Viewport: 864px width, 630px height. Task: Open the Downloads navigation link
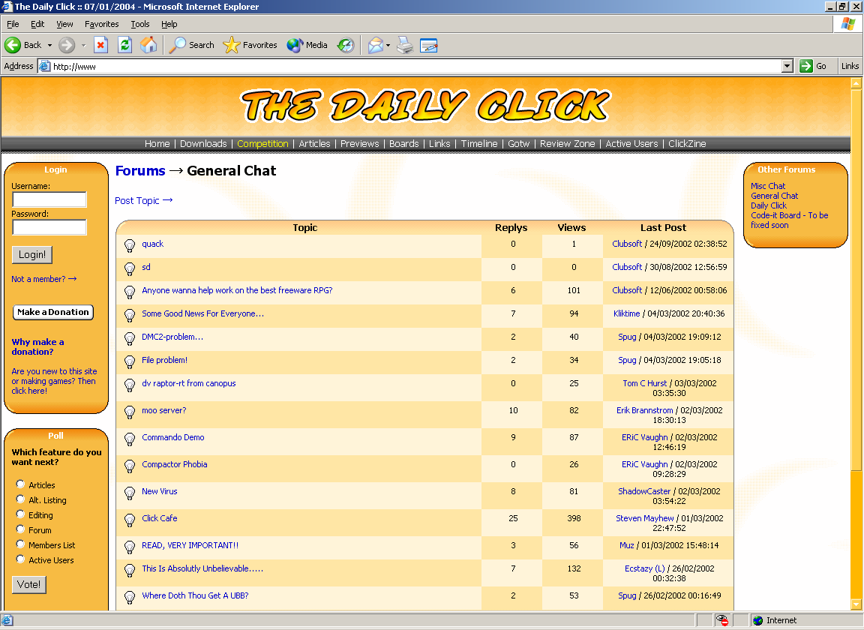tap(203, 144)
